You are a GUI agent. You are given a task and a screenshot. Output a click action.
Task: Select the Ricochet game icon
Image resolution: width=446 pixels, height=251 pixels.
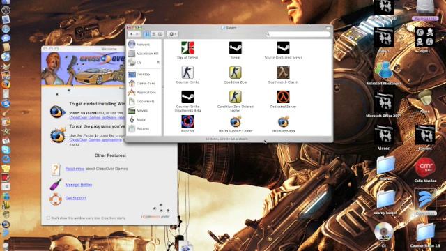tap(187, 121)
